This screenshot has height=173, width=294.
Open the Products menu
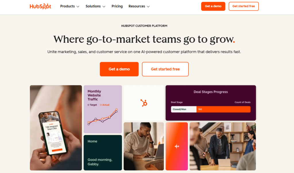[70, 6]
